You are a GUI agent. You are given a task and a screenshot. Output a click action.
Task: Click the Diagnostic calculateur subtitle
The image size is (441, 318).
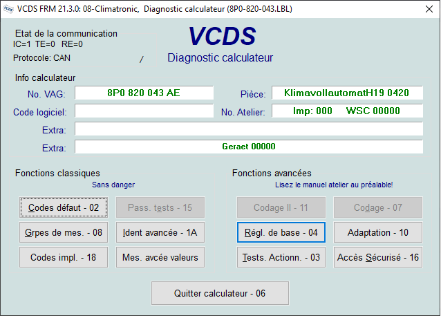[220, 57]
